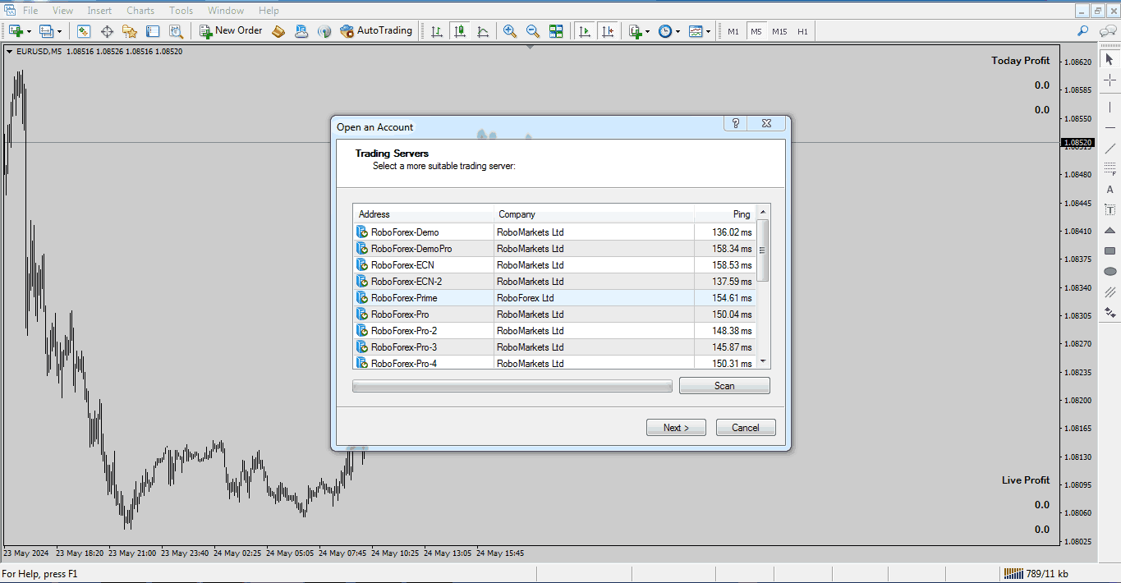Open the View menu
Image resolution: width=1121 pixels, height=583 pixels.
click(62, 11)
